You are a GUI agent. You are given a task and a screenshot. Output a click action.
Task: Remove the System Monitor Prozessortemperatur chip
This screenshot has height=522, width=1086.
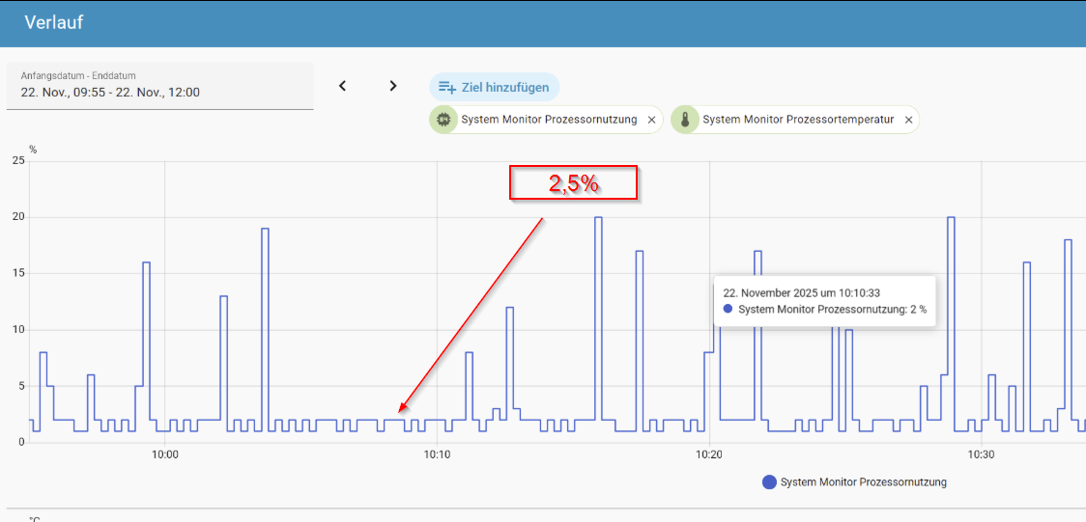(x=907, y=121)
